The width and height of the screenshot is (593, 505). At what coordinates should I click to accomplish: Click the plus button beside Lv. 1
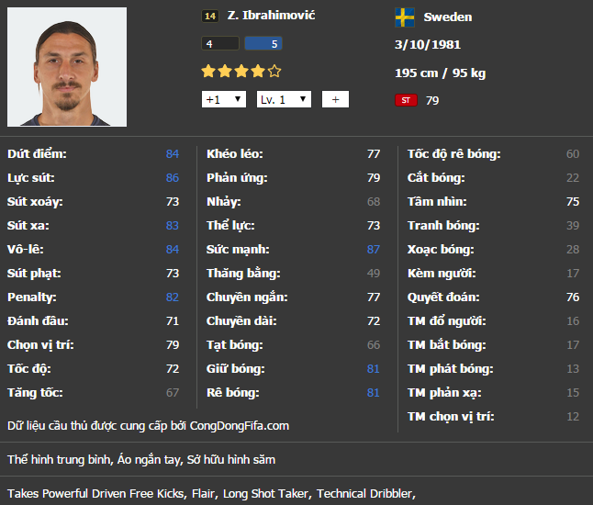[x=335, y=99]
